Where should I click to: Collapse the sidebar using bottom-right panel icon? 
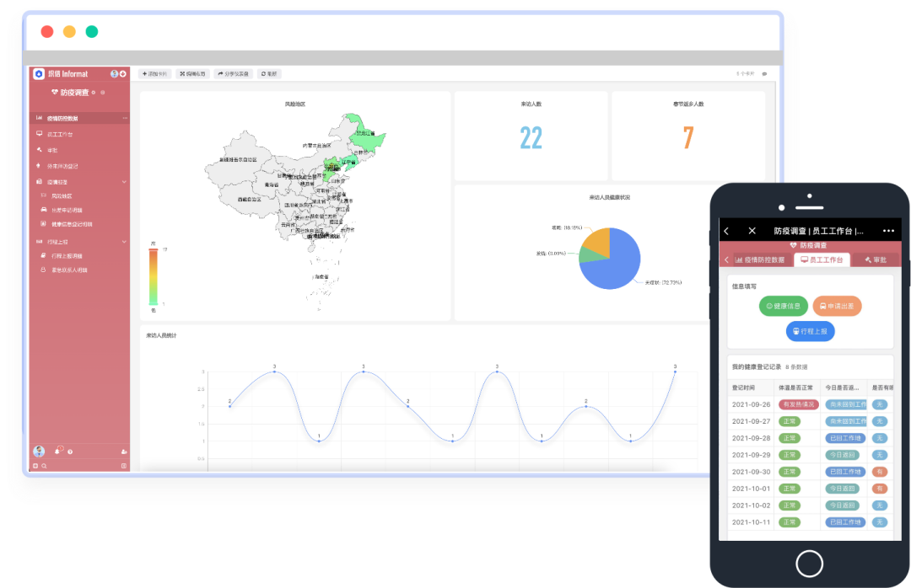coord(124,466)
